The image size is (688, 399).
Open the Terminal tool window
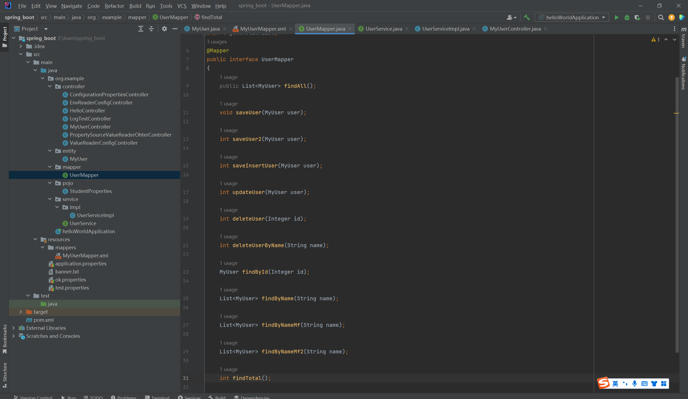point(157,397)
